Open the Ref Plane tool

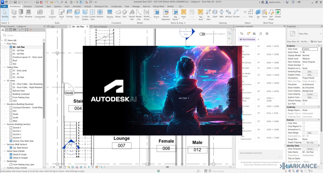click(271, 15)
